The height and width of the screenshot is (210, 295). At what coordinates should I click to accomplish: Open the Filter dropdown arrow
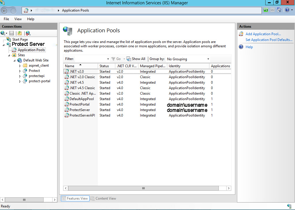pyautogui.click(x=108, y=59)
